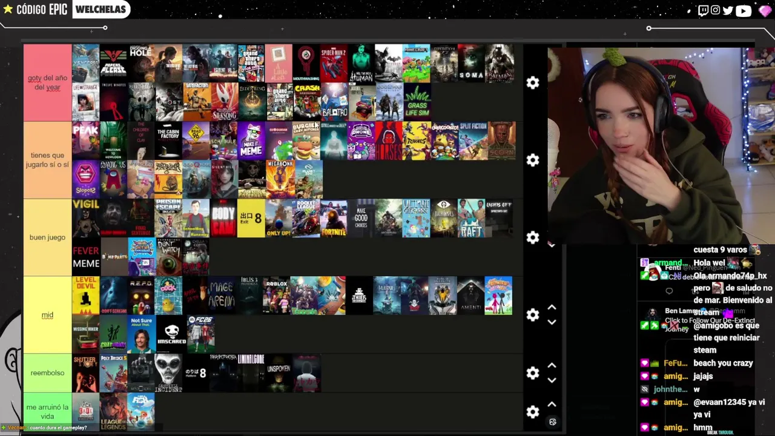The image size is (775, 436).
Task: Select the 'mid' tier label
Action: pyautogui.click(x=47, y=315)
